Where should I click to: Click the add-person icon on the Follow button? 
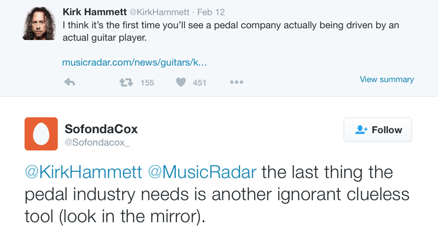click(361, 130)
